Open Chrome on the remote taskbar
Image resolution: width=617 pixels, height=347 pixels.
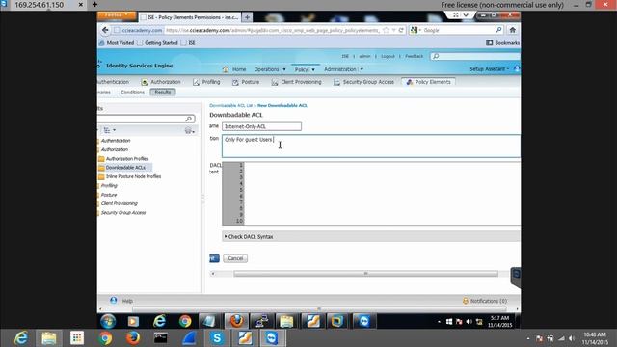click(x=185, y=321)
